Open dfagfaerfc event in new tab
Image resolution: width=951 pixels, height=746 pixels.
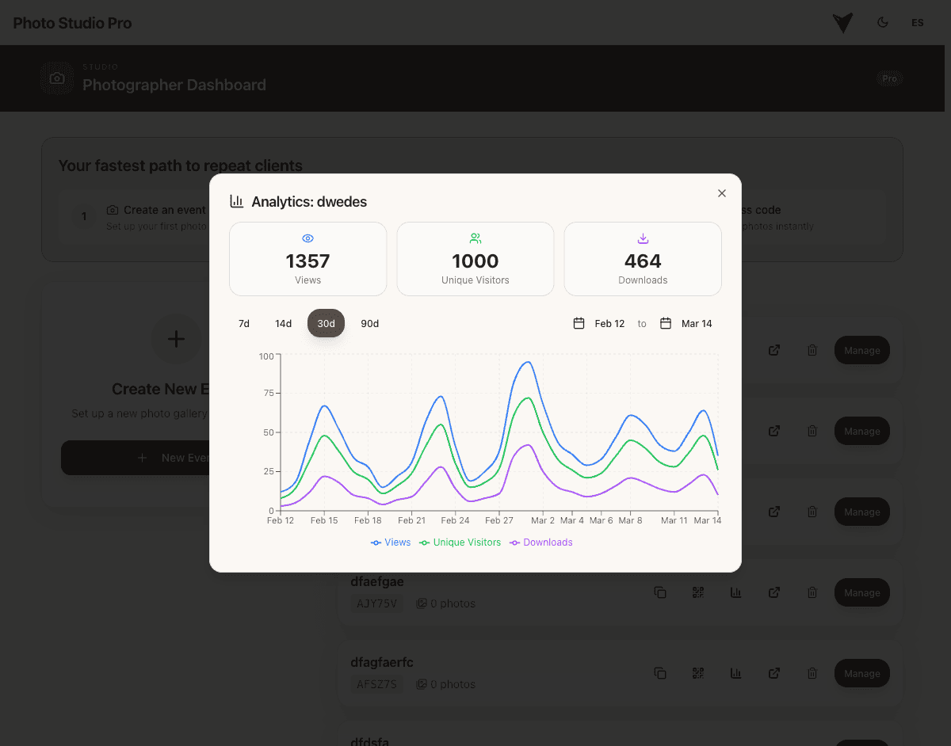point(774,672)
